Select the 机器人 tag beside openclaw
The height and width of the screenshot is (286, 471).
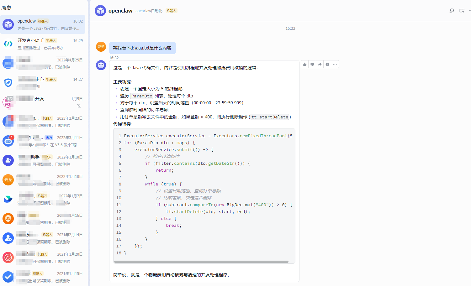click(x=171, y=10)
